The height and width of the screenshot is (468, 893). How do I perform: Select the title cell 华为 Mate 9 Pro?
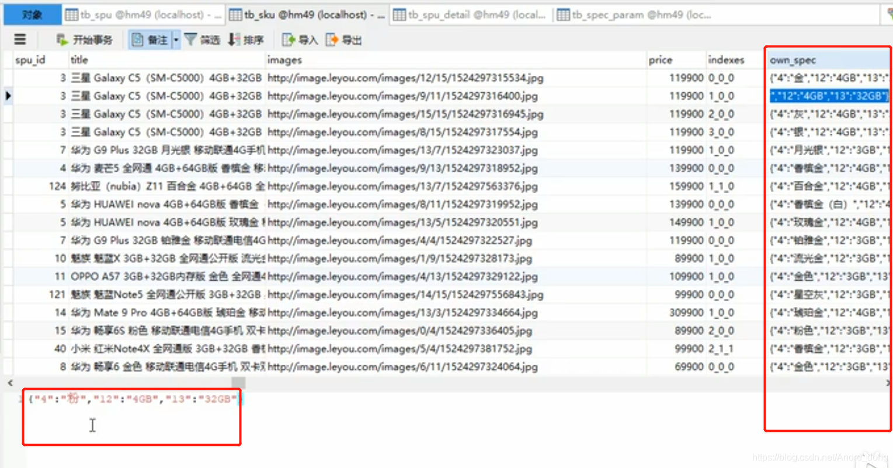click(167, 313)
